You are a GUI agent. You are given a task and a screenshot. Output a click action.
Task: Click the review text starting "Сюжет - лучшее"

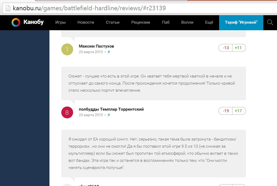tap(152, 83)
